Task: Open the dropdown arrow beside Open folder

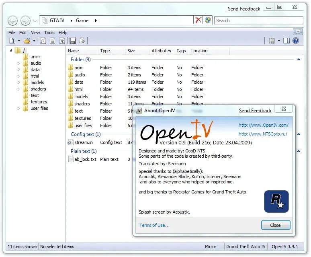Action: (x=34, y=41)
